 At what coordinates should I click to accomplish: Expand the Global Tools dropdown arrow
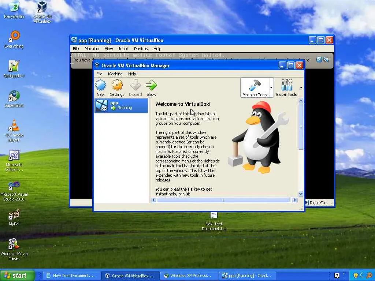[301, 88]
